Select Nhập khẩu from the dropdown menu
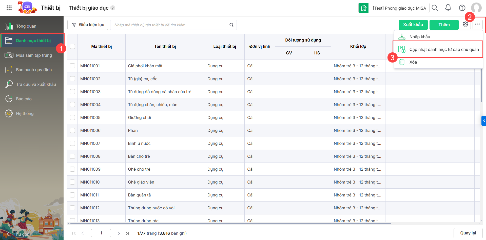 (x=419, y=37)
